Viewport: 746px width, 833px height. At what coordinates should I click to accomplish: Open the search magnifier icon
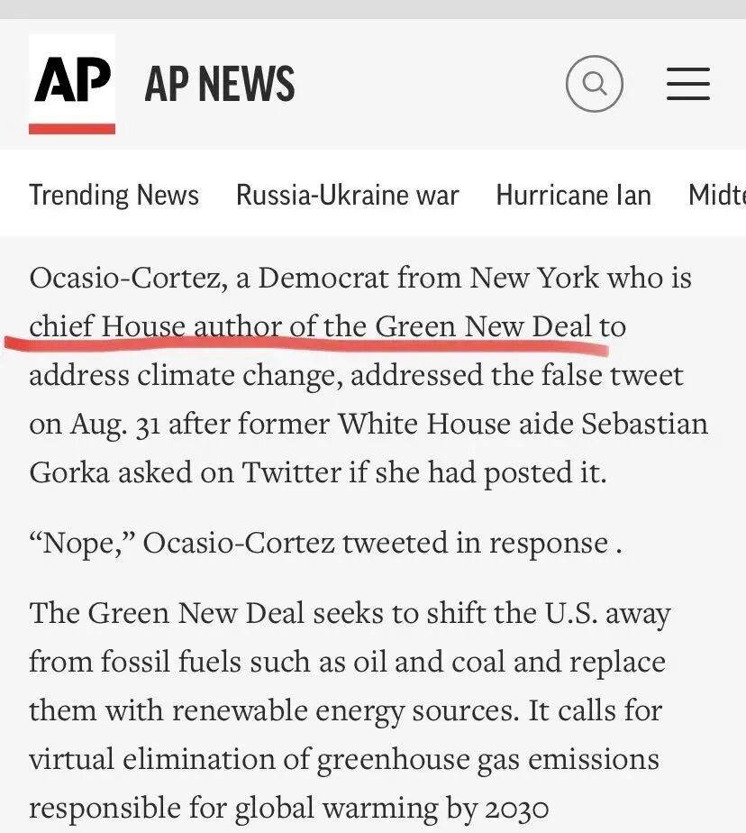pos(594,85)
